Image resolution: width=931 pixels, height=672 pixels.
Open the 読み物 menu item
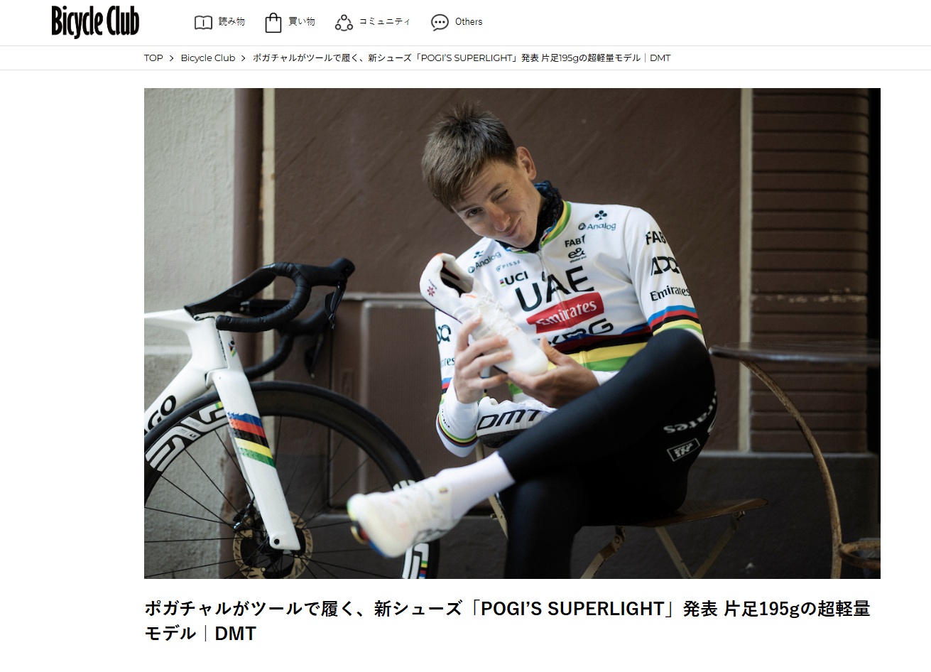pos(232,22)
